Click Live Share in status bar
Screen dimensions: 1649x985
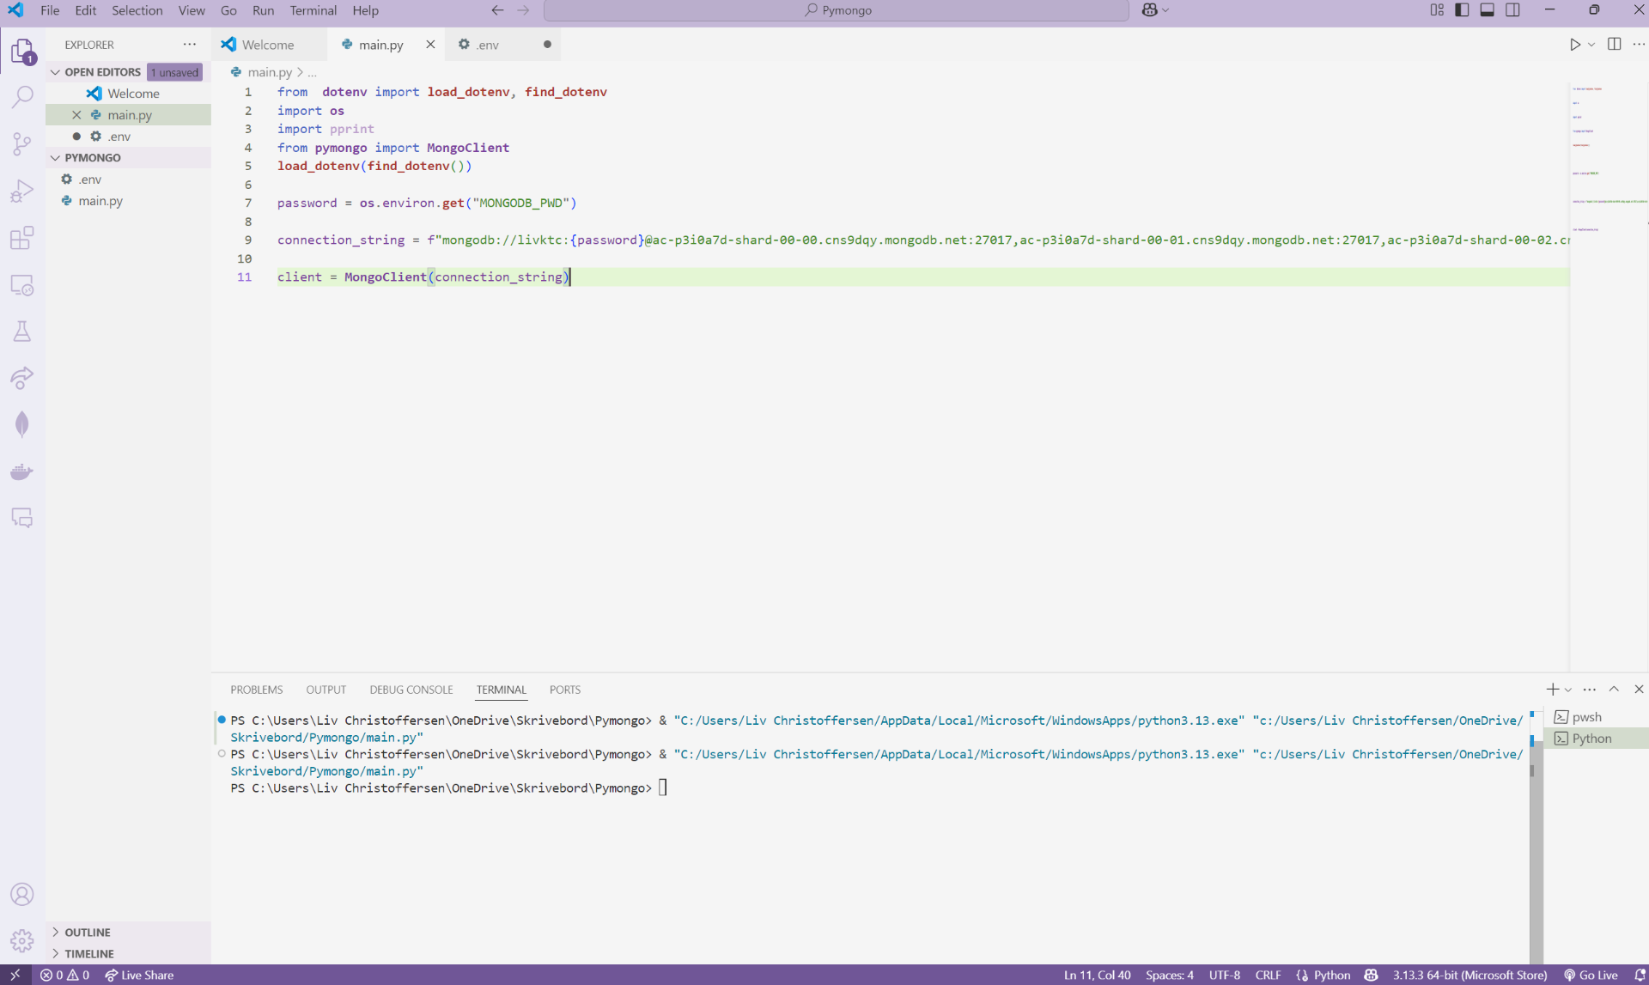(x=139, y=975)
